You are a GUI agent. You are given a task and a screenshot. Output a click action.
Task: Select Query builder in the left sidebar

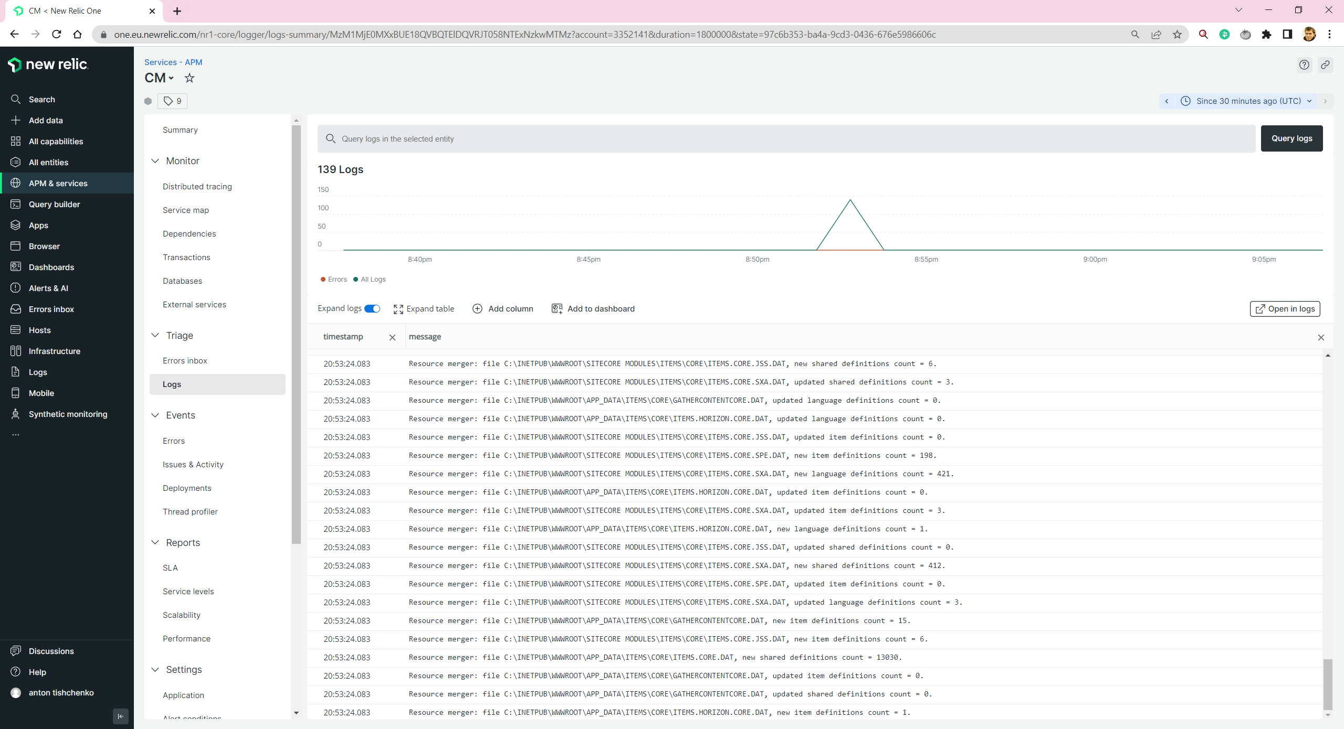pos(54,204)
